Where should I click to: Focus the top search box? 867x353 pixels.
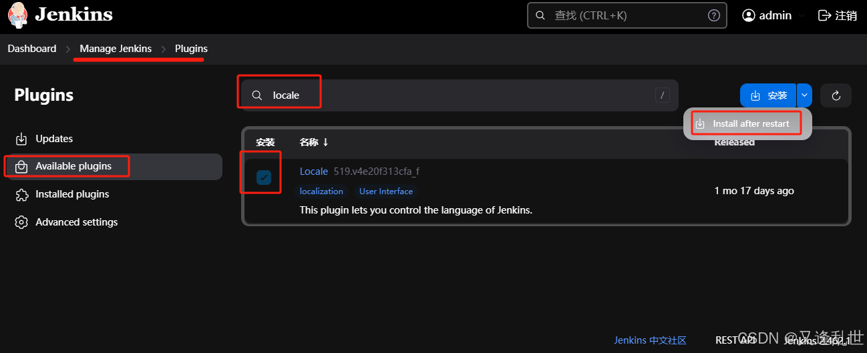pyautogui.click(x=627, y=15)
